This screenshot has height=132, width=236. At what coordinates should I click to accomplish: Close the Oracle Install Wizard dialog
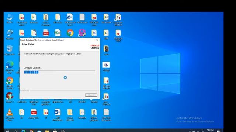pos(97,40)
